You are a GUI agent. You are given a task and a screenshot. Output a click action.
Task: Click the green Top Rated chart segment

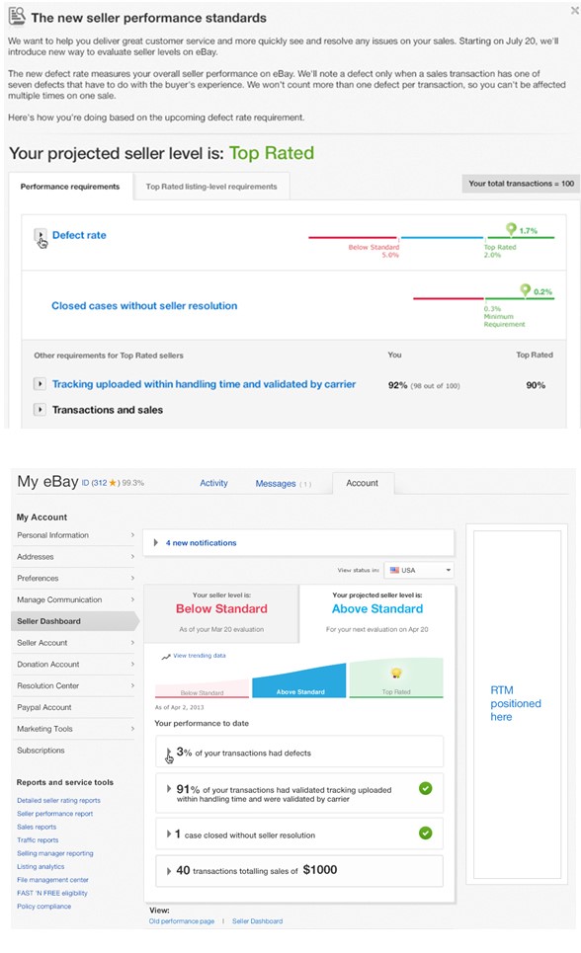click(396, 677)
